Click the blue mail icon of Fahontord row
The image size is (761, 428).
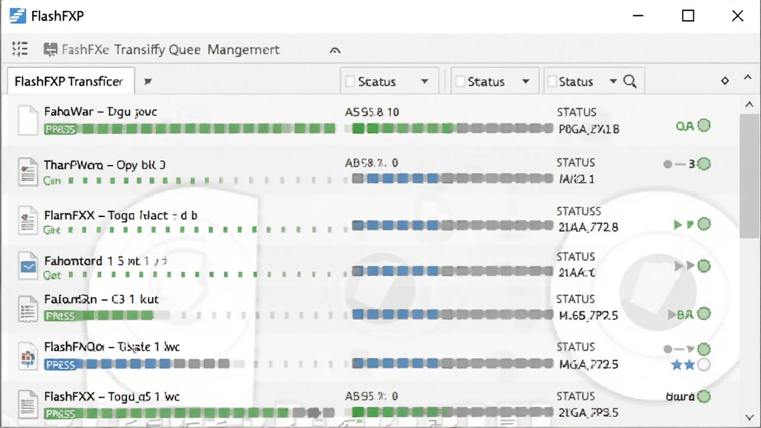click(27, 265)
